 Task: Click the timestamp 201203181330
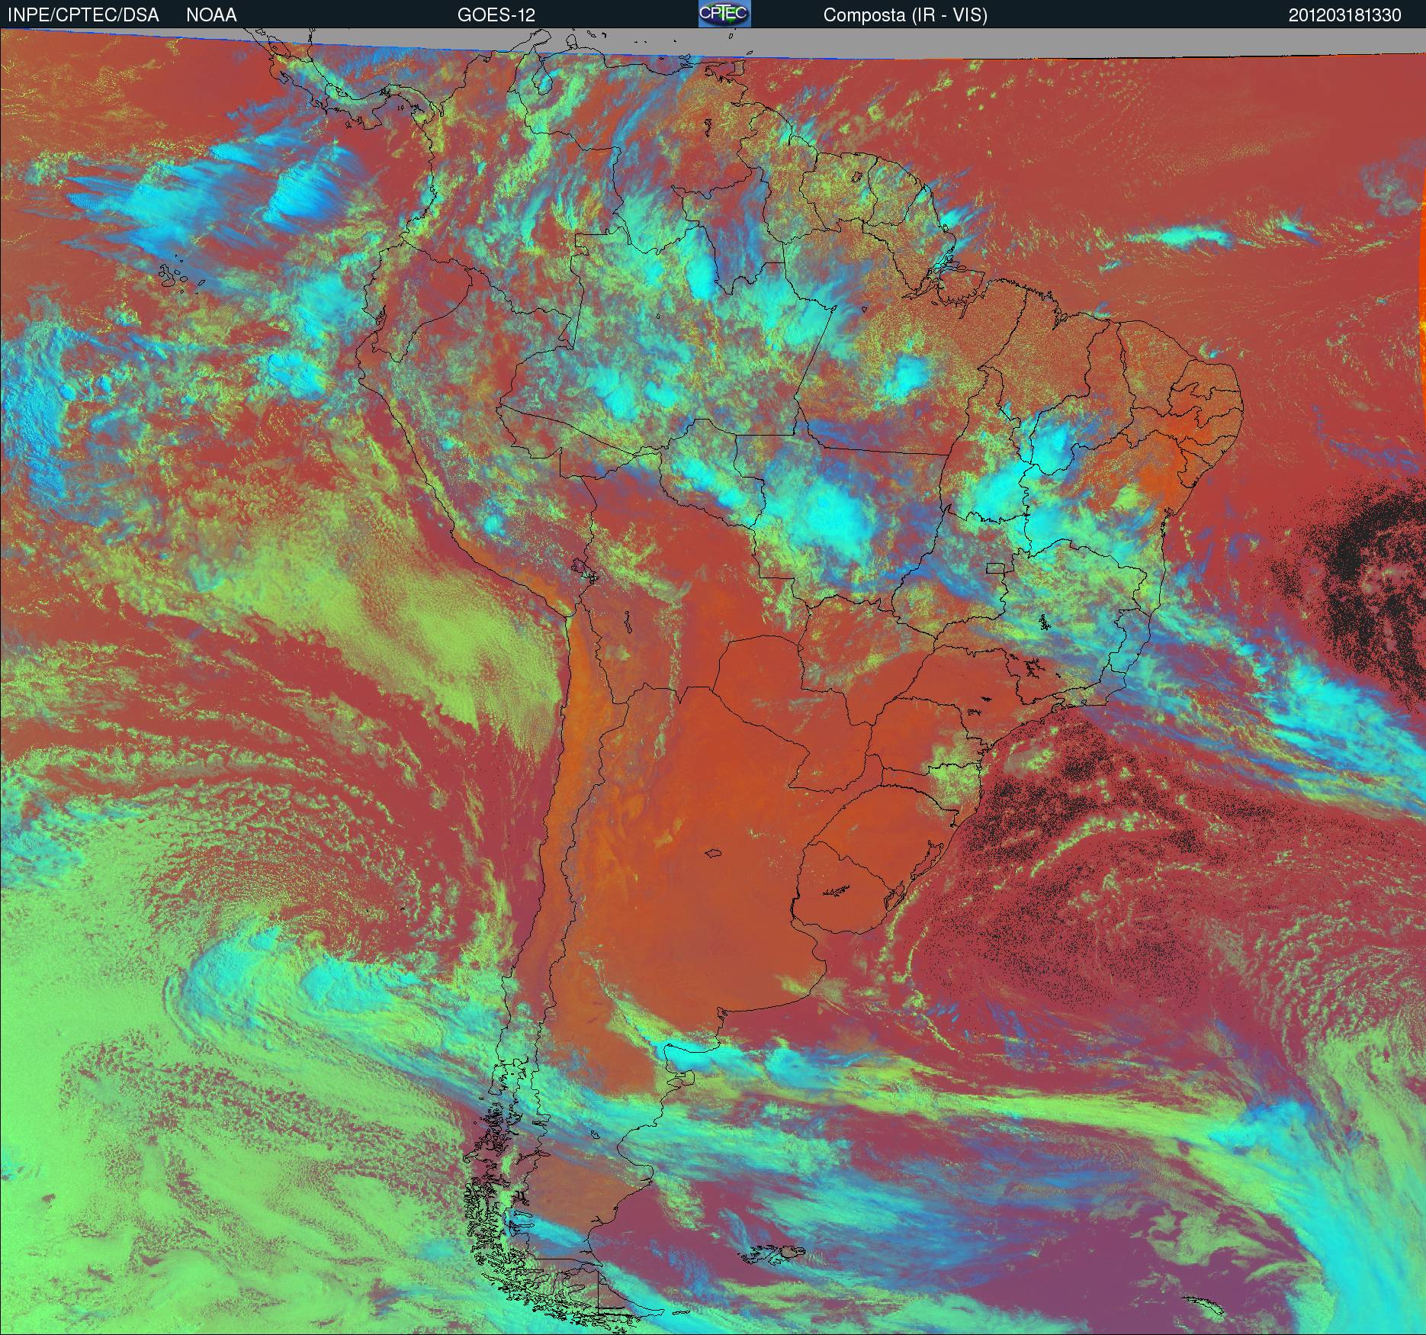pos(1344,15)
